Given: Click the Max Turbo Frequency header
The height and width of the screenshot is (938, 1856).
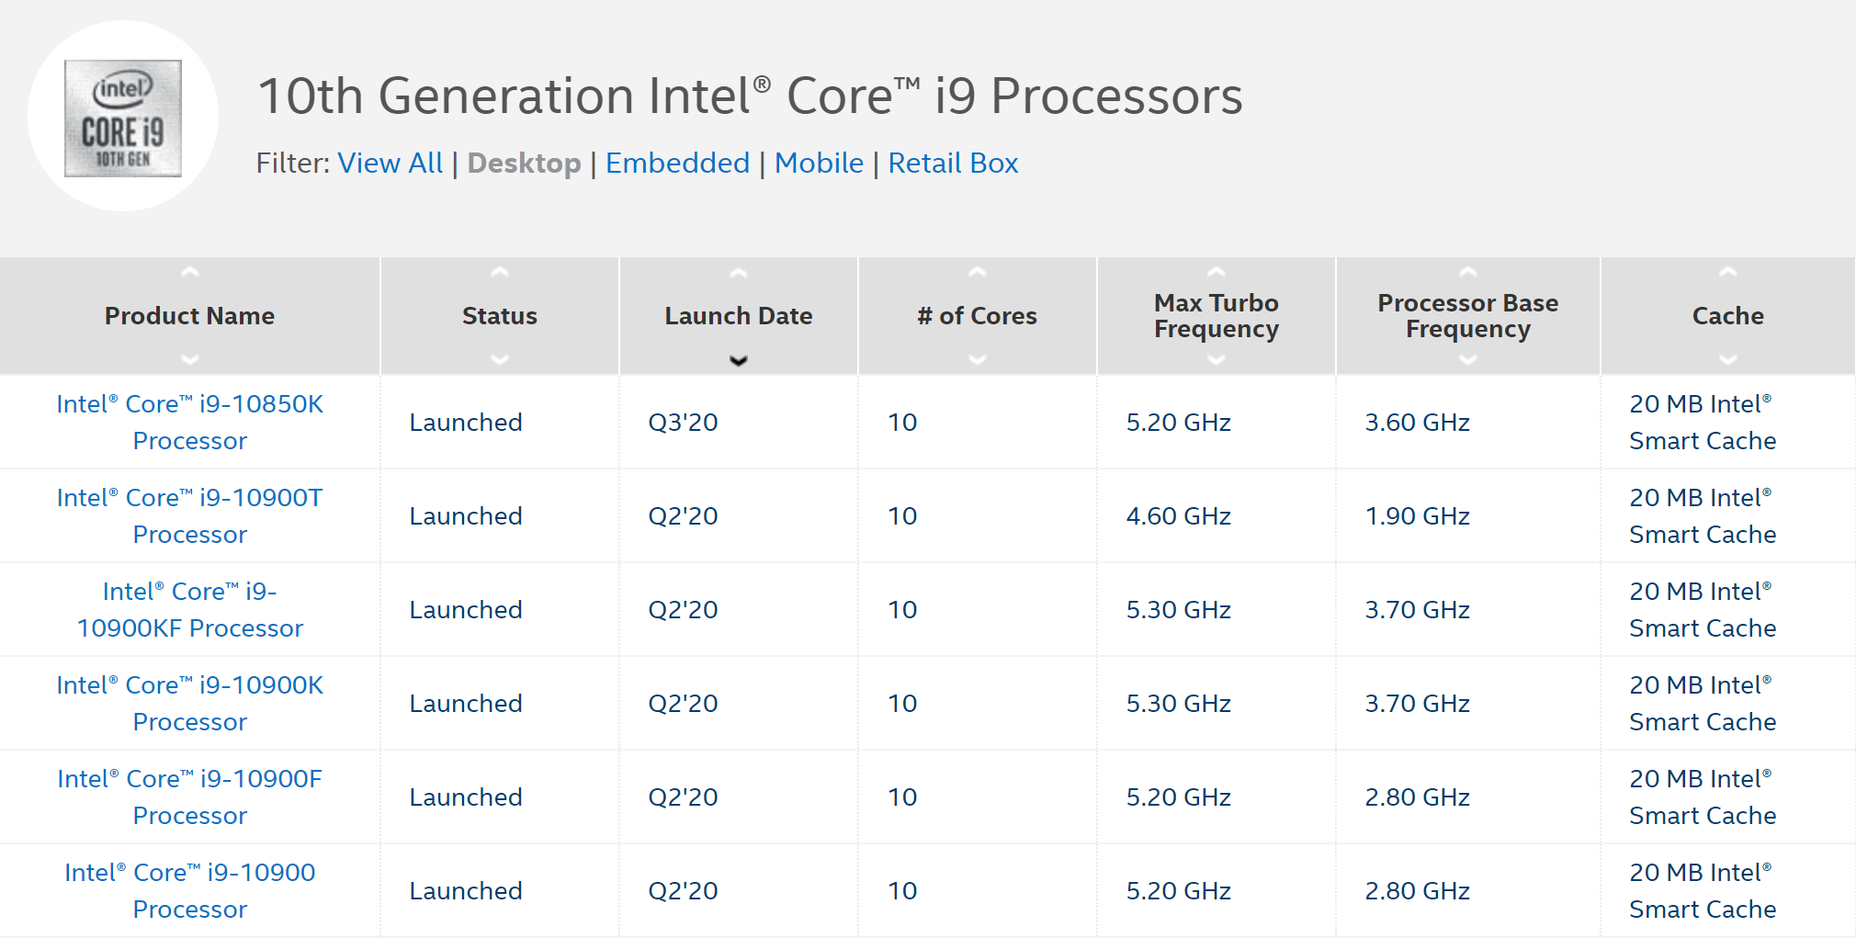Looking at the screenshot, I should coord(1216,316).
